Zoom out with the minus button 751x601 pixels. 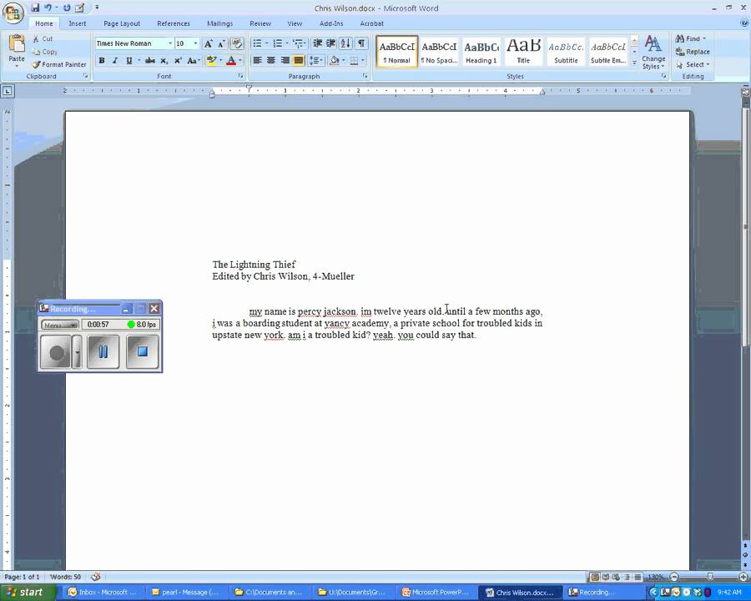tap(674, 577)
